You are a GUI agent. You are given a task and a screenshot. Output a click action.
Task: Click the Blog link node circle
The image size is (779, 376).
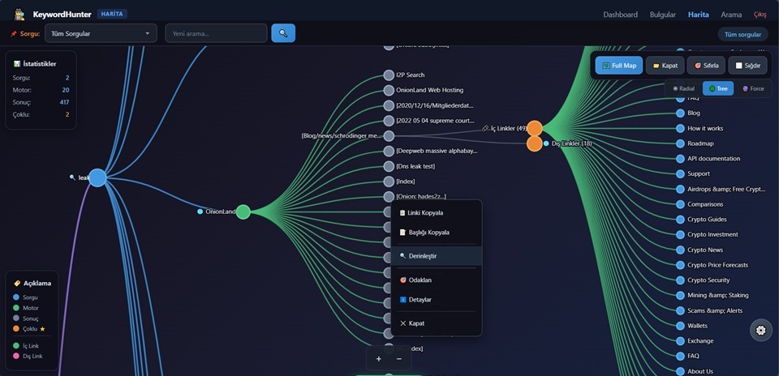(x=680, y=113)
